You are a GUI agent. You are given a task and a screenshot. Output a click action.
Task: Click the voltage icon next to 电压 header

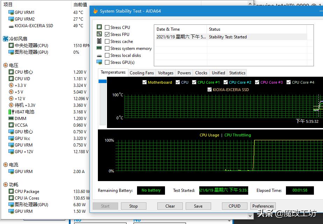click(x=6, y=65)
